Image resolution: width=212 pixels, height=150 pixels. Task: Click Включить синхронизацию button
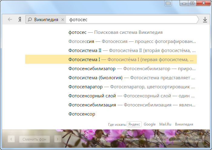pyautogui.click(x=177, y=139)
